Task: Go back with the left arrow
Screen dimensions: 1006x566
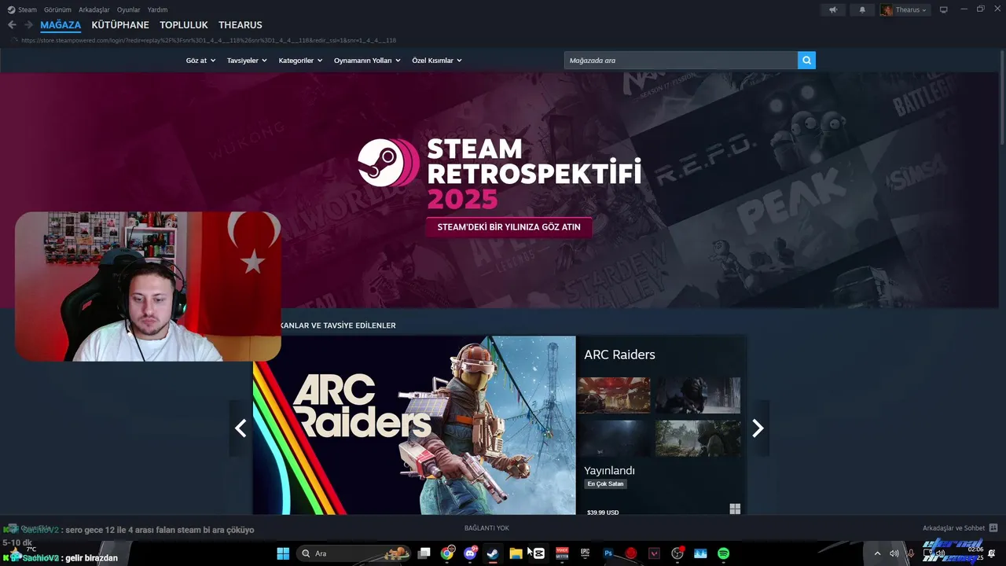Action: pos(12,25)
